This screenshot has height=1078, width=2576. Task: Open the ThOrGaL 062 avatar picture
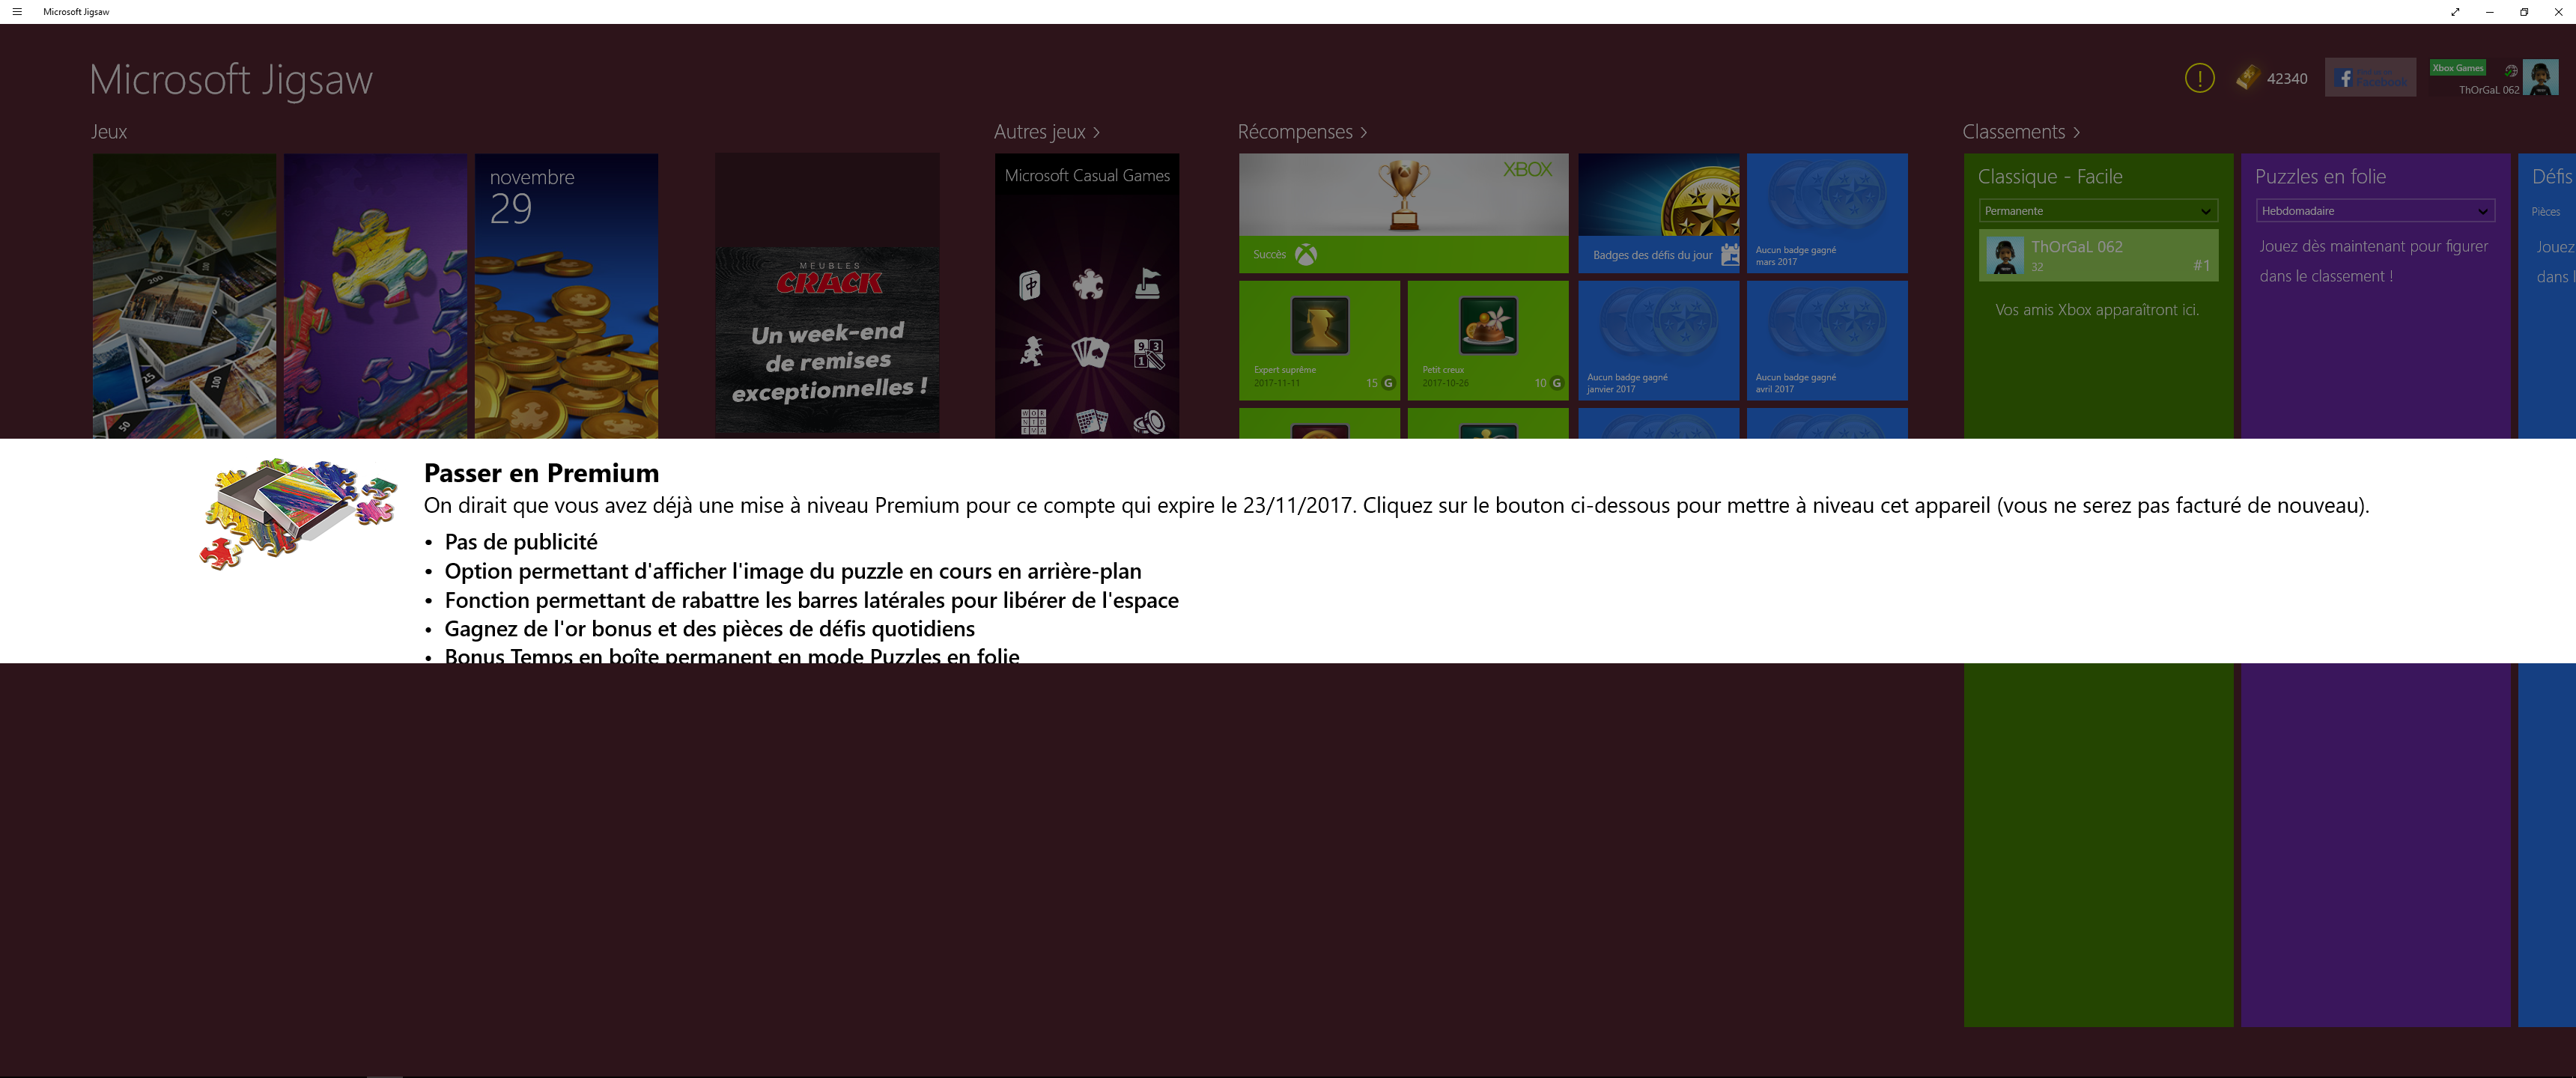tap(2540, 78)
